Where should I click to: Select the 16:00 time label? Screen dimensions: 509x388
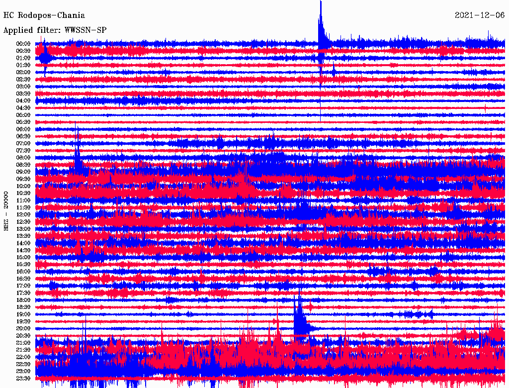coord(23,272)
